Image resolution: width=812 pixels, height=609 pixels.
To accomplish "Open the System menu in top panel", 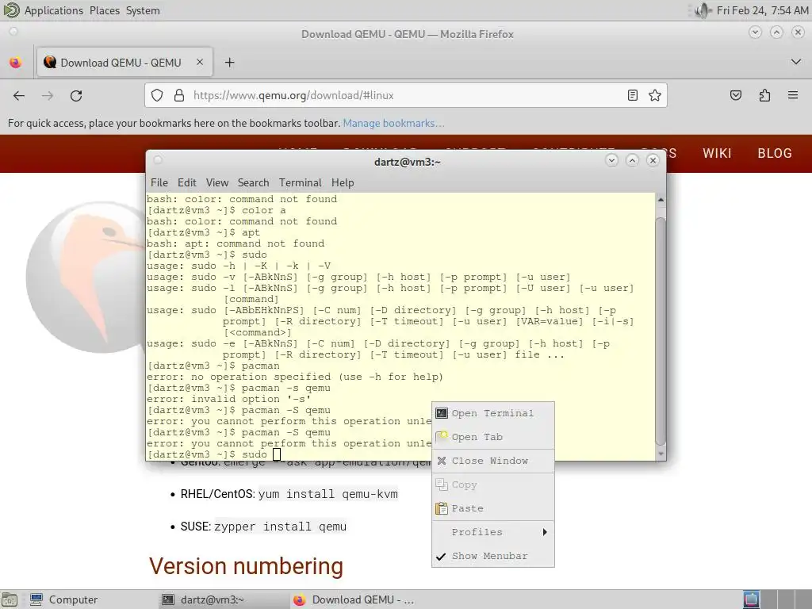I will [x=143, y=10].
